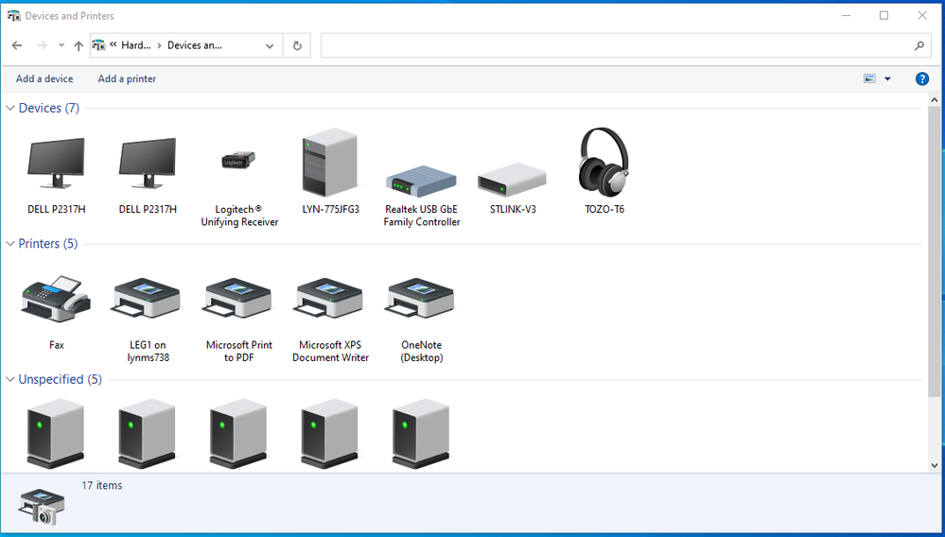Click the LEG1 on lynms738 label

[148, 352]
